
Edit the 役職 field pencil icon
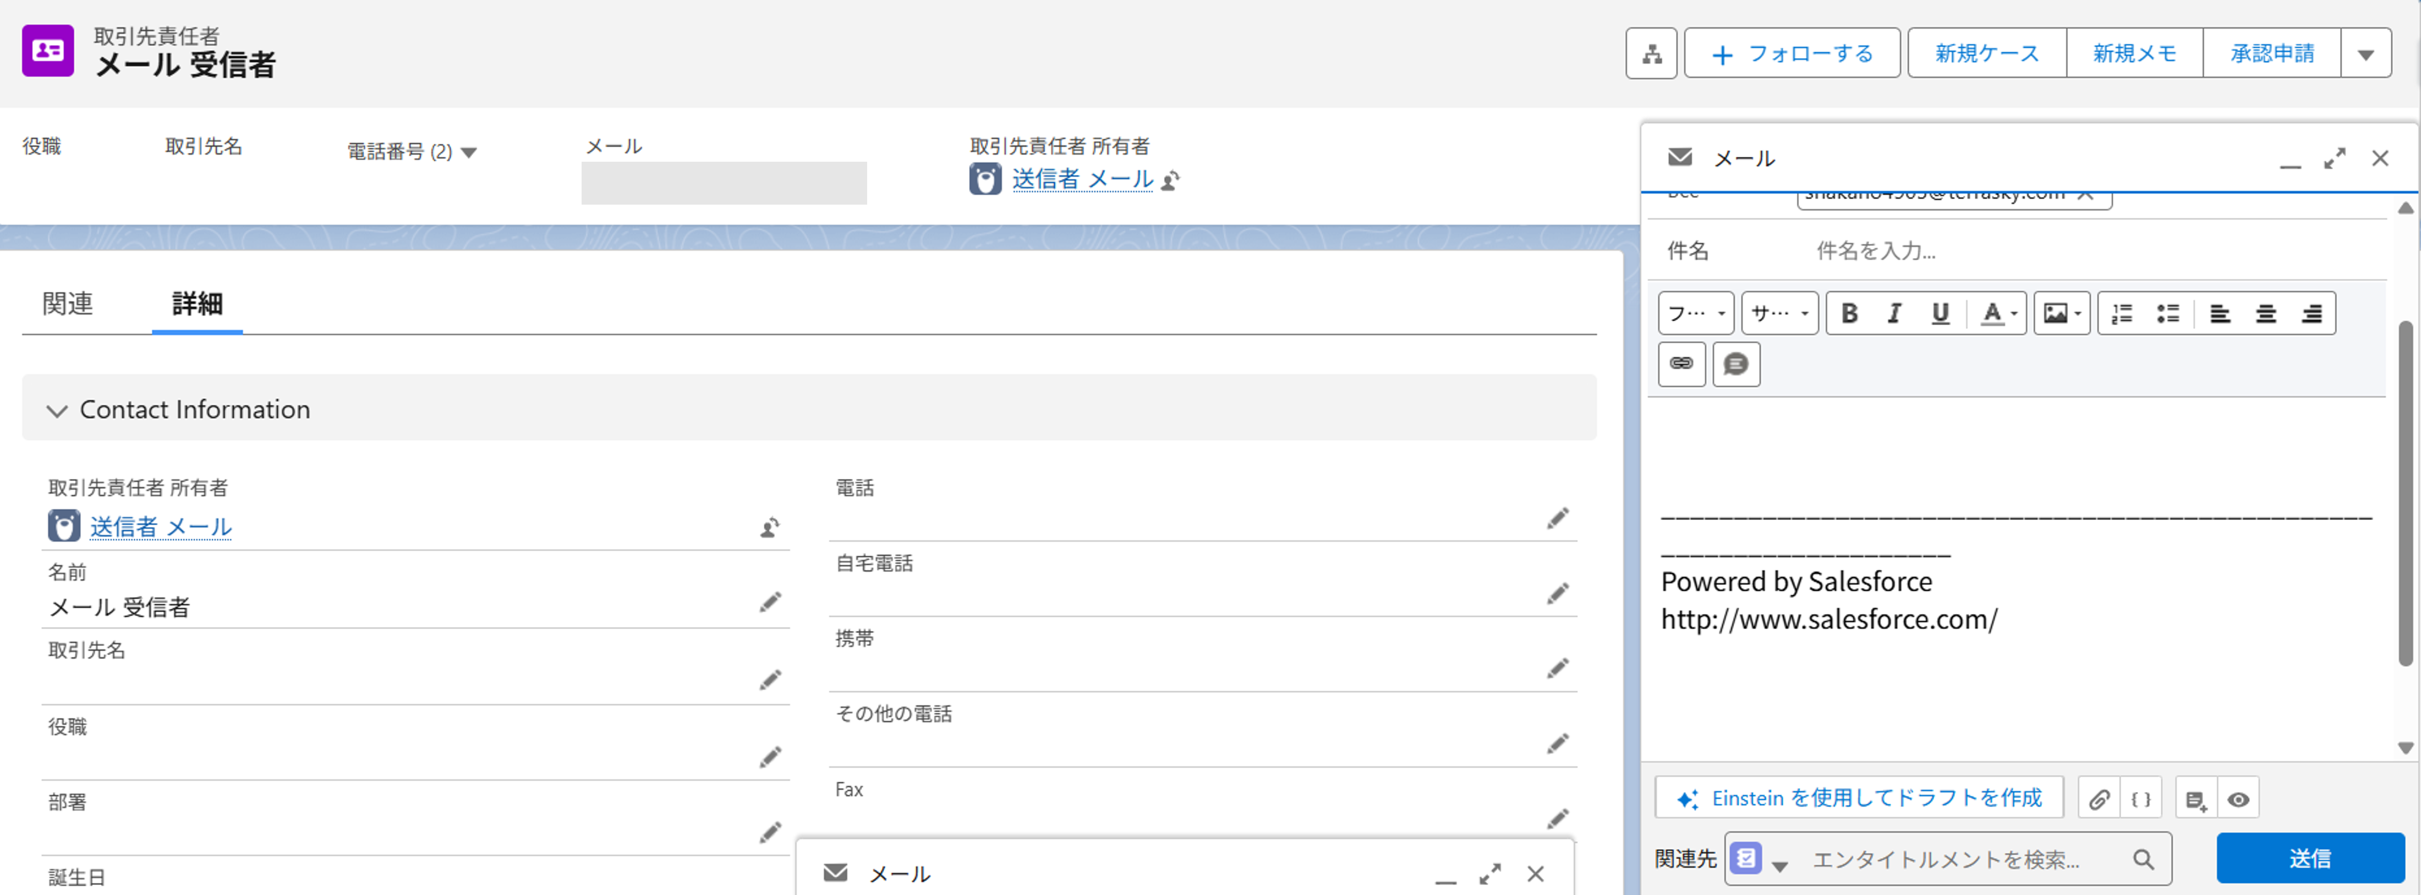(770, 757)
